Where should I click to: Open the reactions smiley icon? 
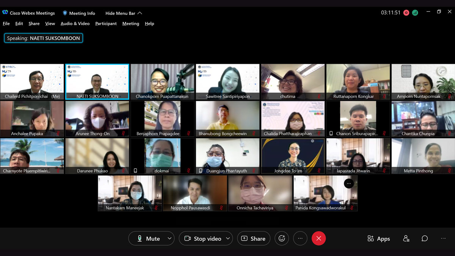282,239
